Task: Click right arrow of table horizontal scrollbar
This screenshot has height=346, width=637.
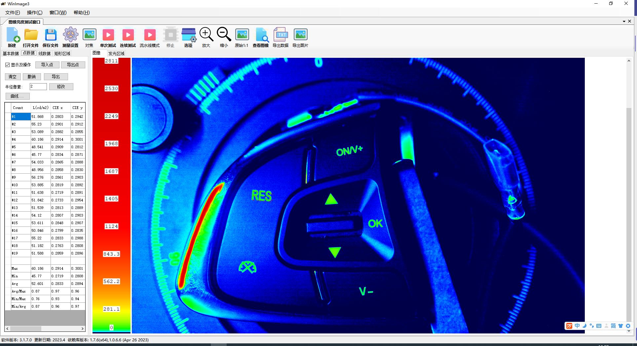Action: coord(83,329)
